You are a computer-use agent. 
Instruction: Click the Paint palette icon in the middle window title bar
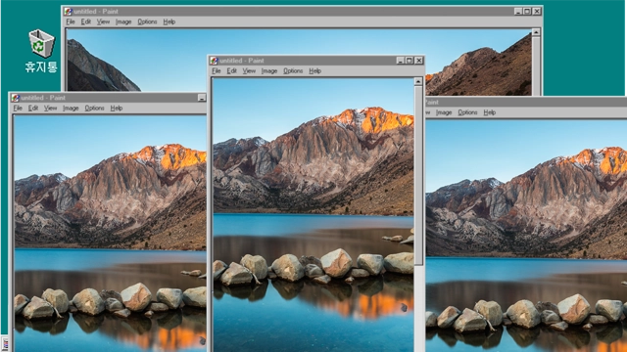point(214,61)
